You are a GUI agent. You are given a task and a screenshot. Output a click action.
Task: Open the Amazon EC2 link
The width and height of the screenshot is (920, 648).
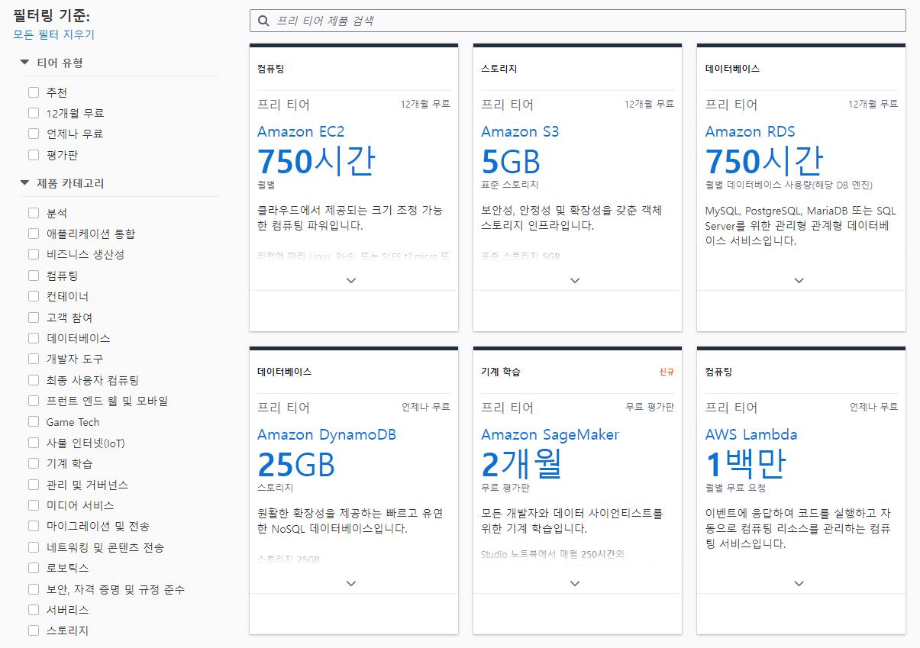301,131
